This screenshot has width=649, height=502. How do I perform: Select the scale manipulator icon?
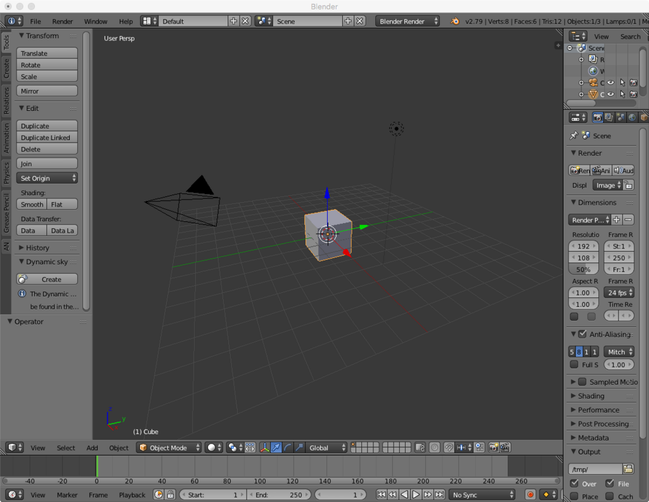(299, 447)
